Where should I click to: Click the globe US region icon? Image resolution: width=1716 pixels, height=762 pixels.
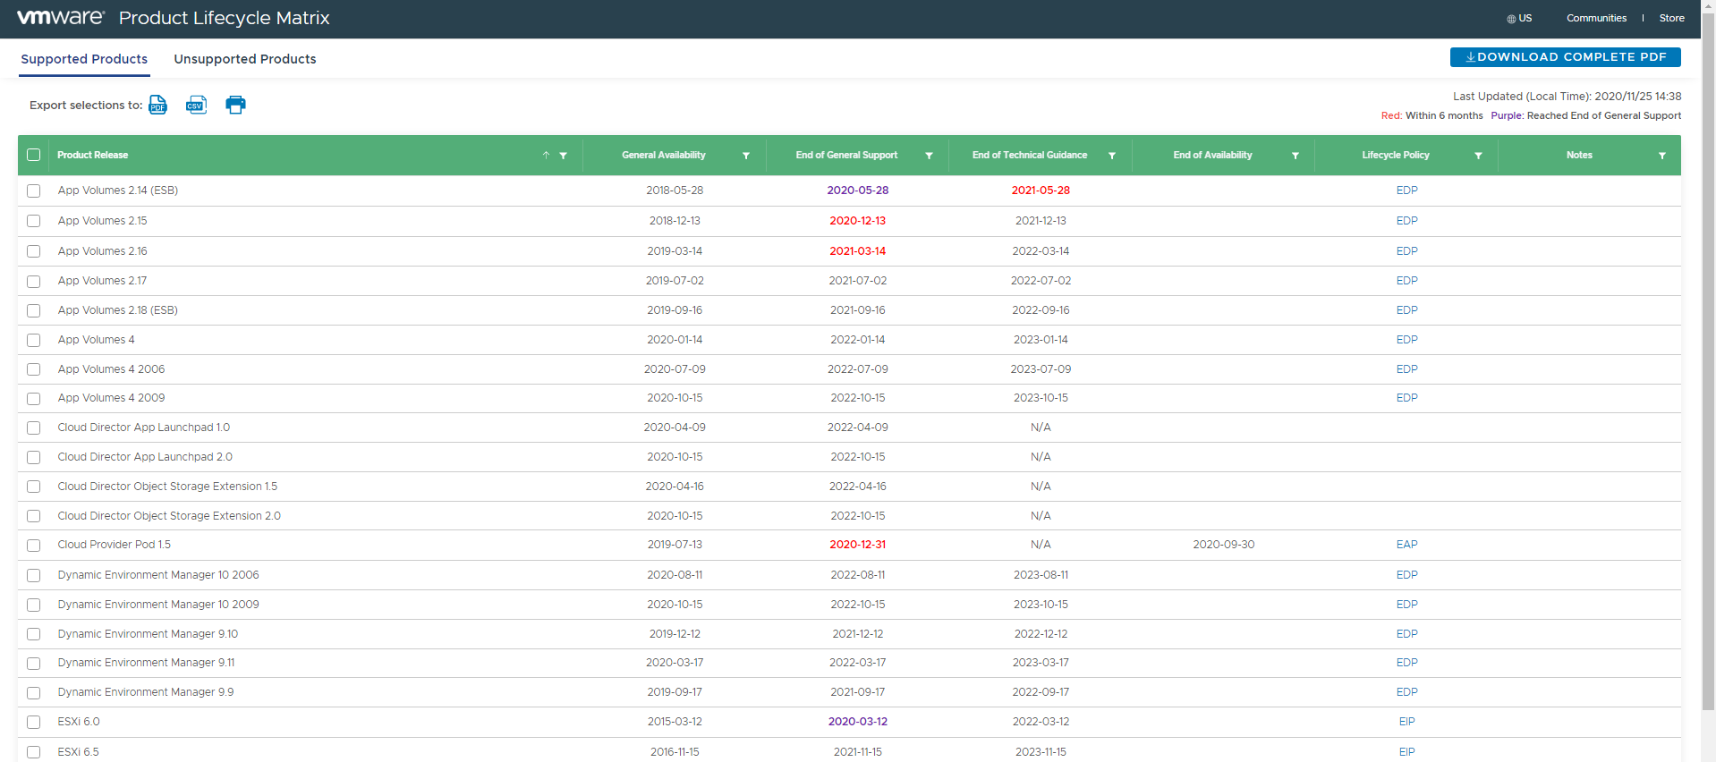point(1511,19)
